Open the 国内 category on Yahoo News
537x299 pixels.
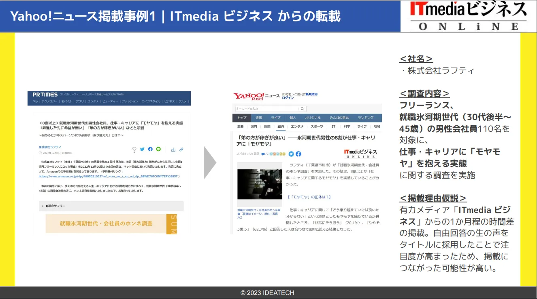pyautogui.click(x=254, y=126)
